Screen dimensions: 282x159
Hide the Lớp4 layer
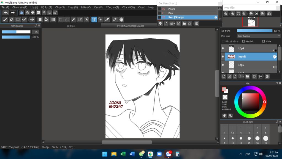click(x=223, y=48)
